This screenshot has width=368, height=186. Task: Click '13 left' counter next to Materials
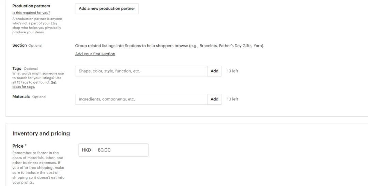coord(232,99)
